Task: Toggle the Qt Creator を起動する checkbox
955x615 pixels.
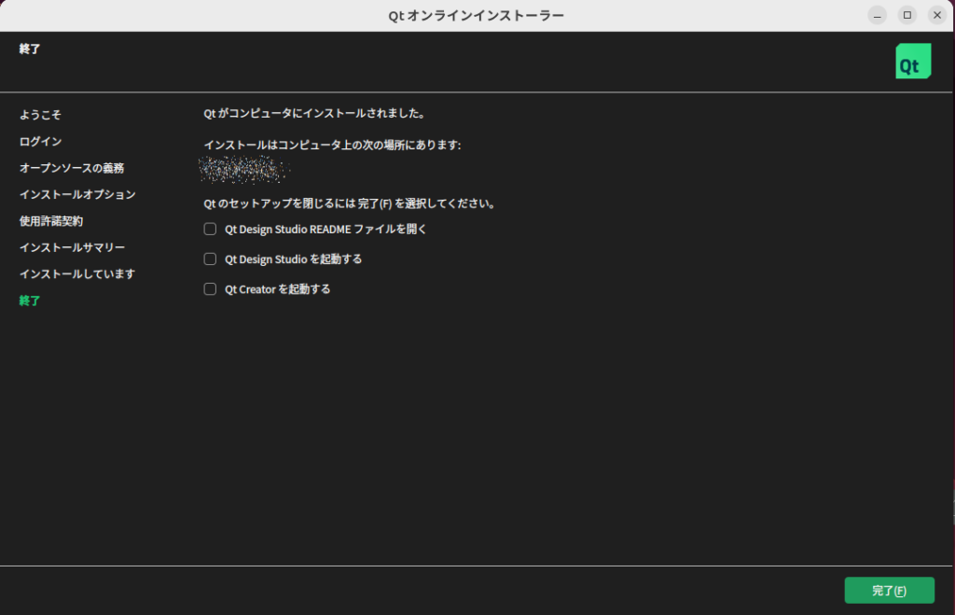Action: tap(210, 289)
